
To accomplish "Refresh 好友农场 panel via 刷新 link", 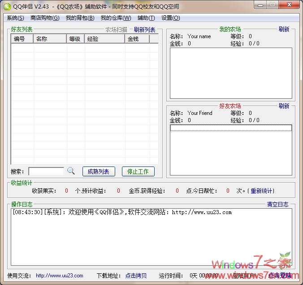I will click(284, 106).
